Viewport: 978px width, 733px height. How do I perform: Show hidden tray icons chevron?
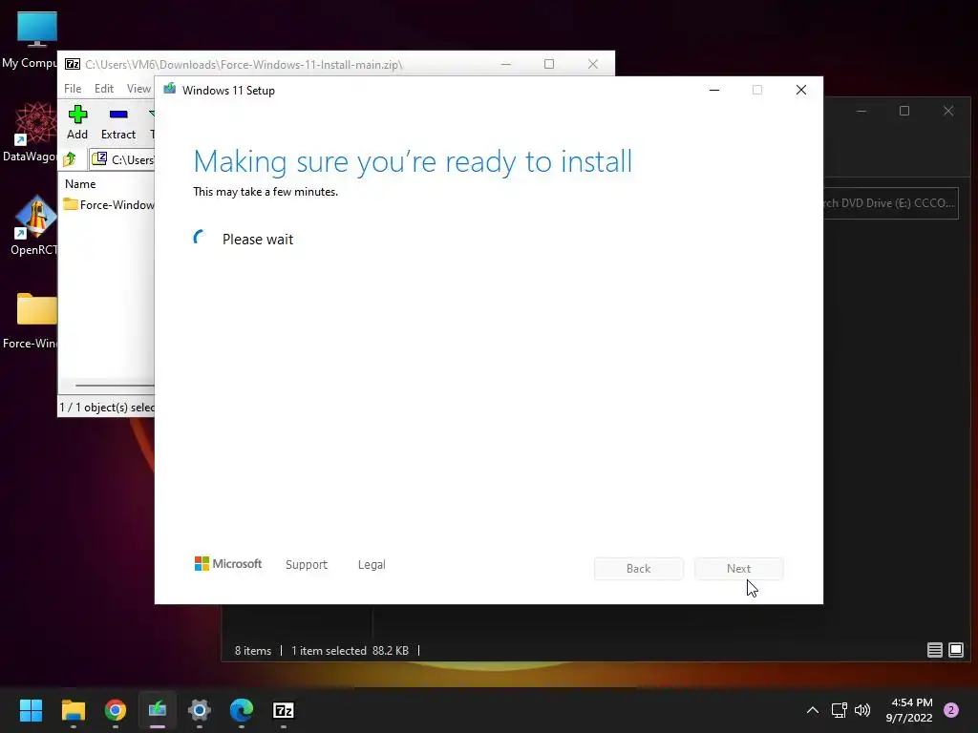click(x=812, y=710)
